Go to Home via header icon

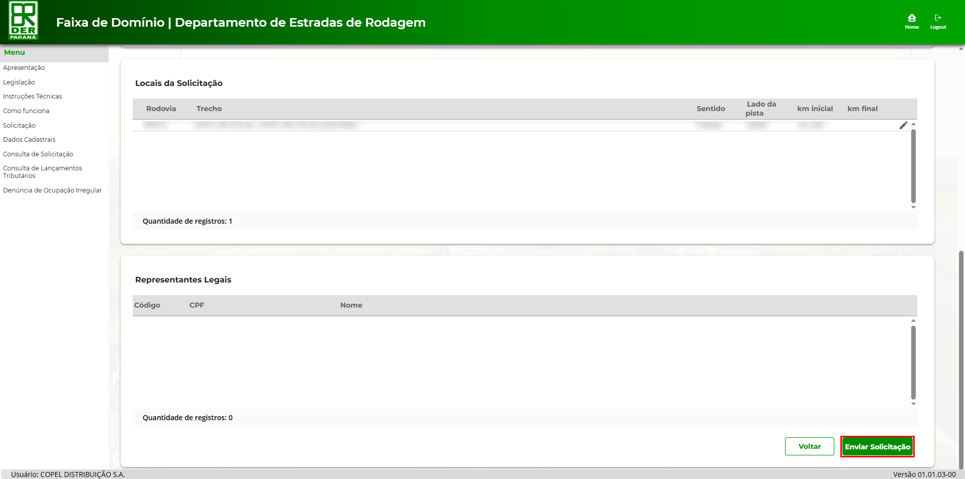(912, 21)
